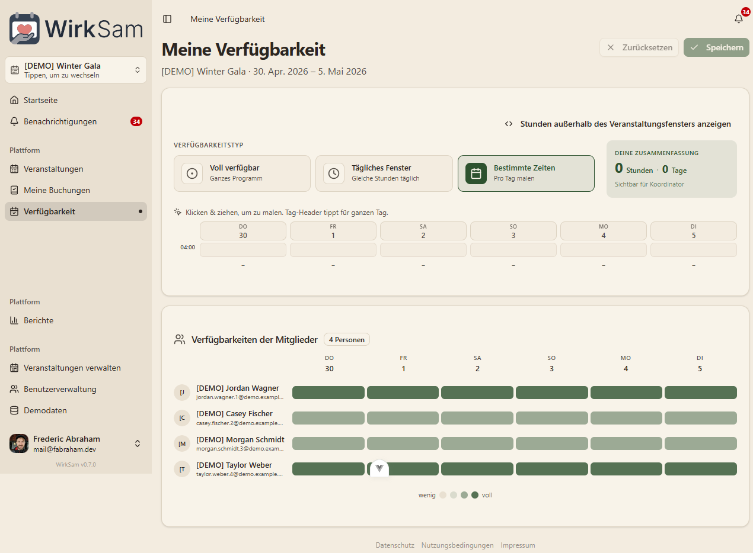Go to Startseite

point(76,100)
